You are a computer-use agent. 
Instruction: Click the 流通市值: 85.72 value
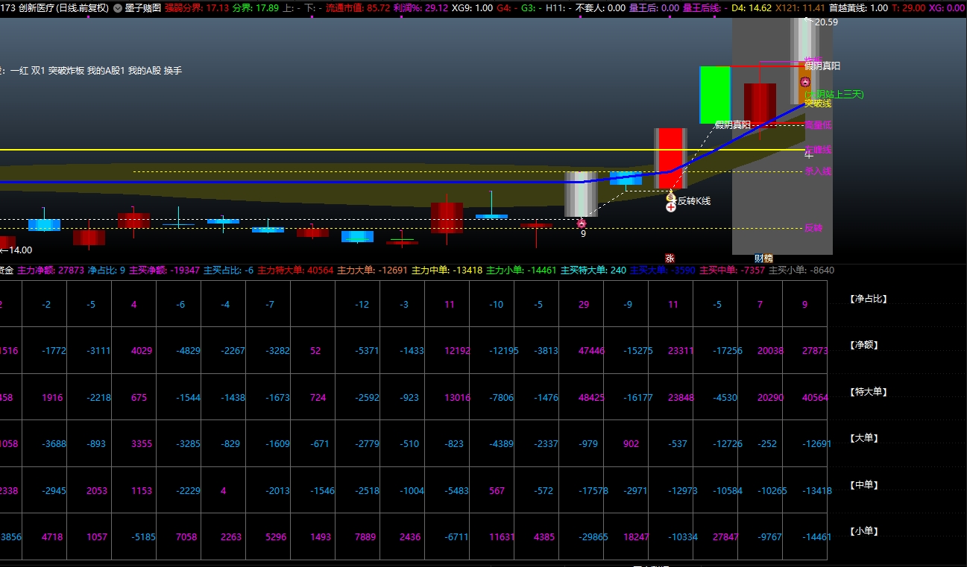358,8
